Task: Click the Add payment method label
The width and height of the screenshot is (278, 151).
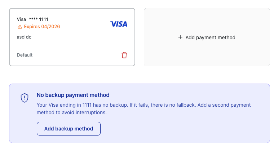Action: pyautogui.click(x=210, y=37)
